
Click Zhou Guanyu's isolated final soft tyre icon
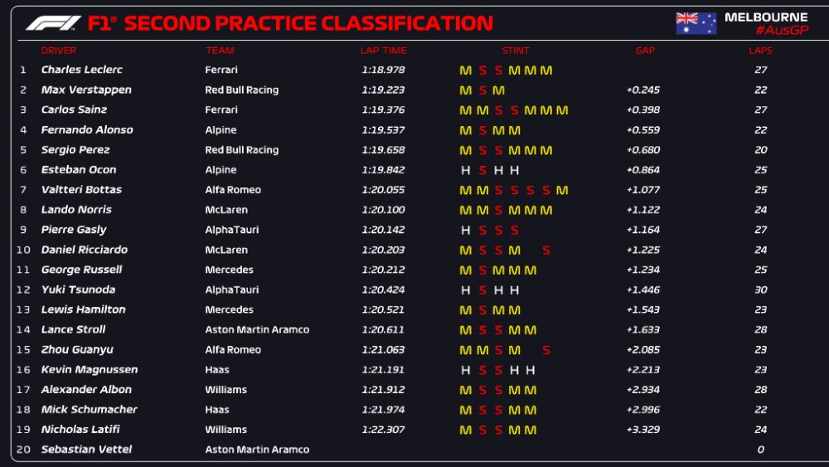pyautogui.click(x=546, y=350)
